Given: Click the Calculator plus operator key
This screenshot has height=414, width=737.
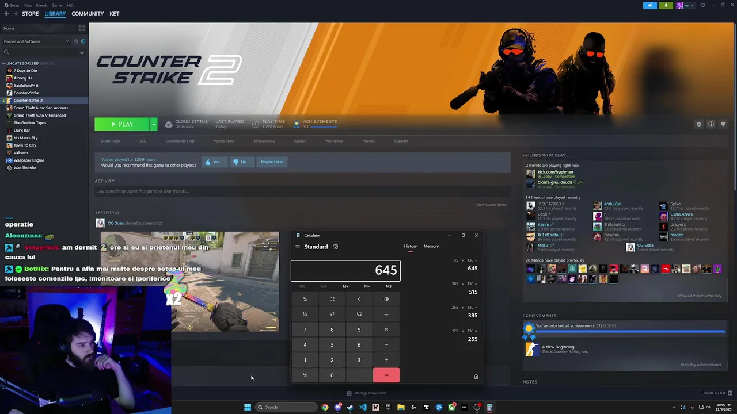Looking at the screenshot, I should pos(386,360).
